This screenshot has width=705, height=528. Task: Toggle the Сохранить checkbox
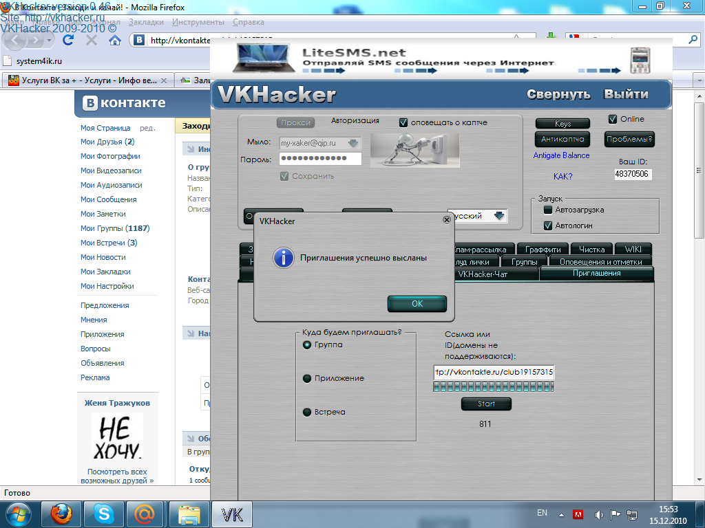284,177
